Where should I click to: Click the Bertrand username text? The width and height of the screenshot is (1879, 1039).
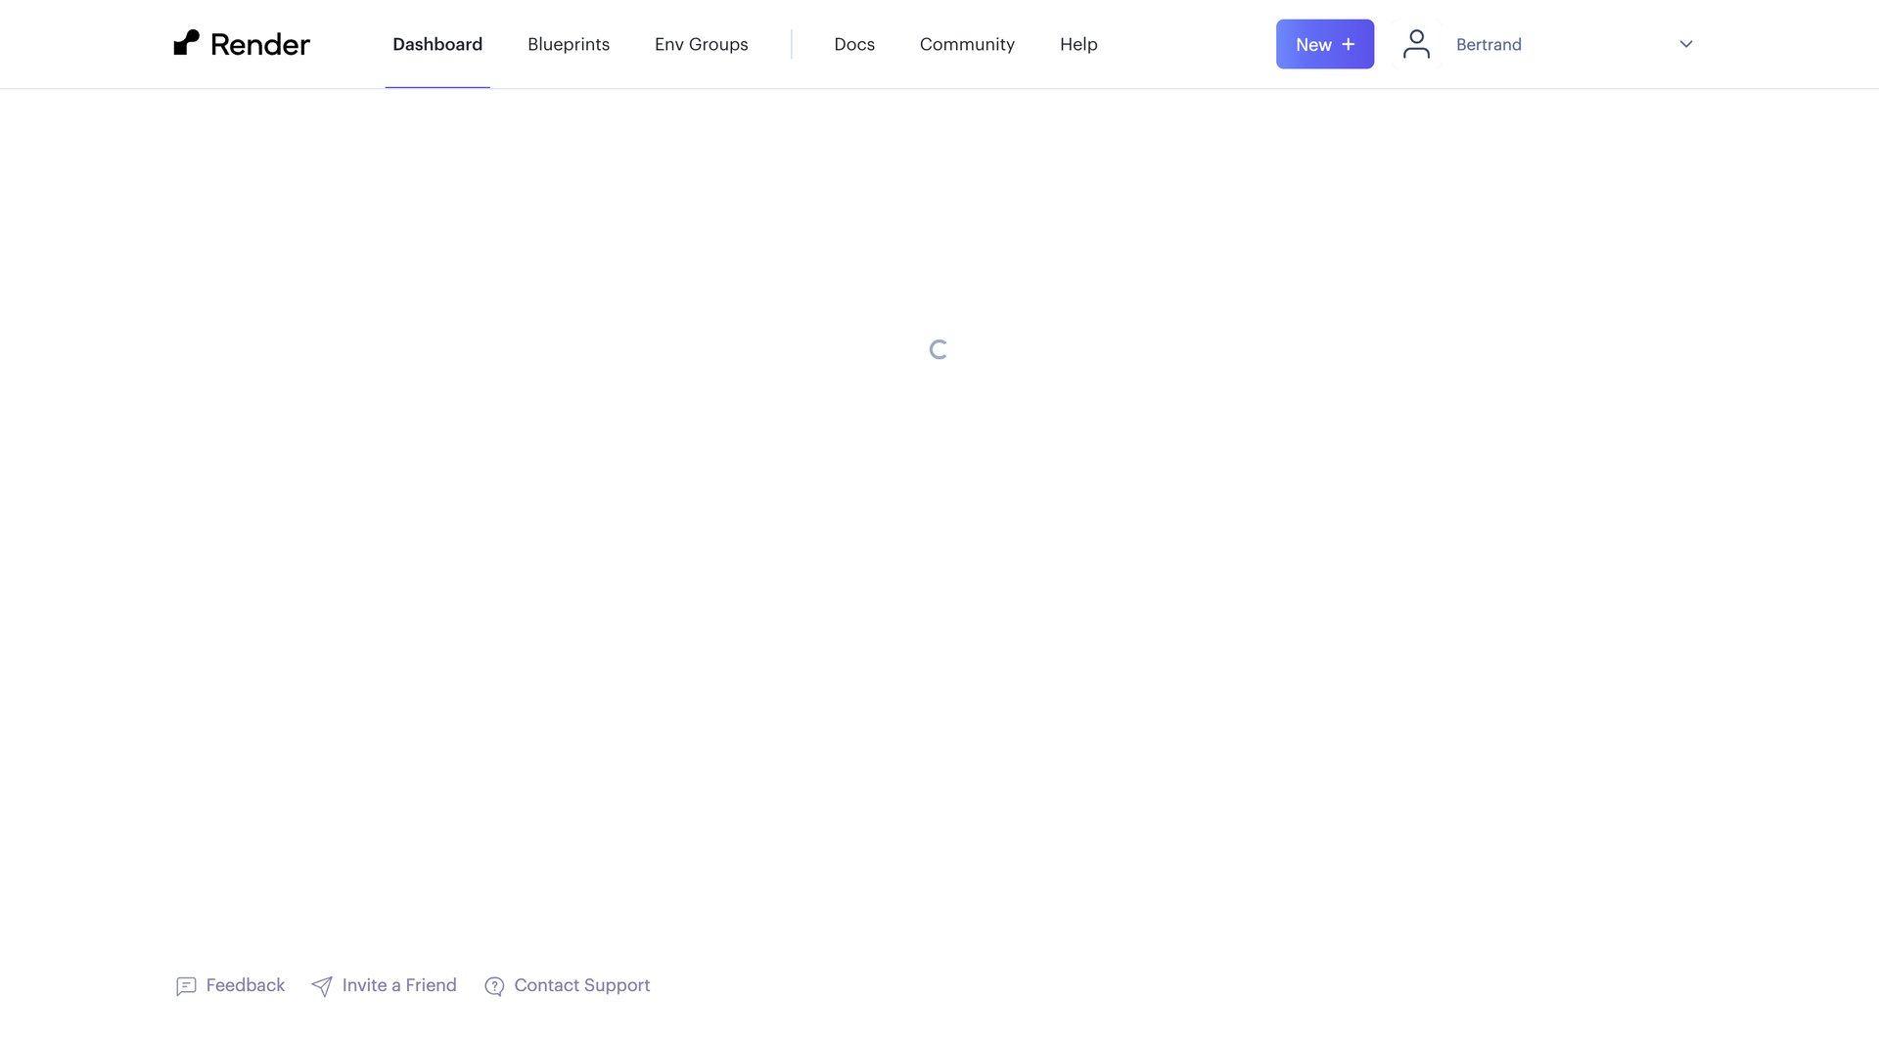pos(1489,44)
